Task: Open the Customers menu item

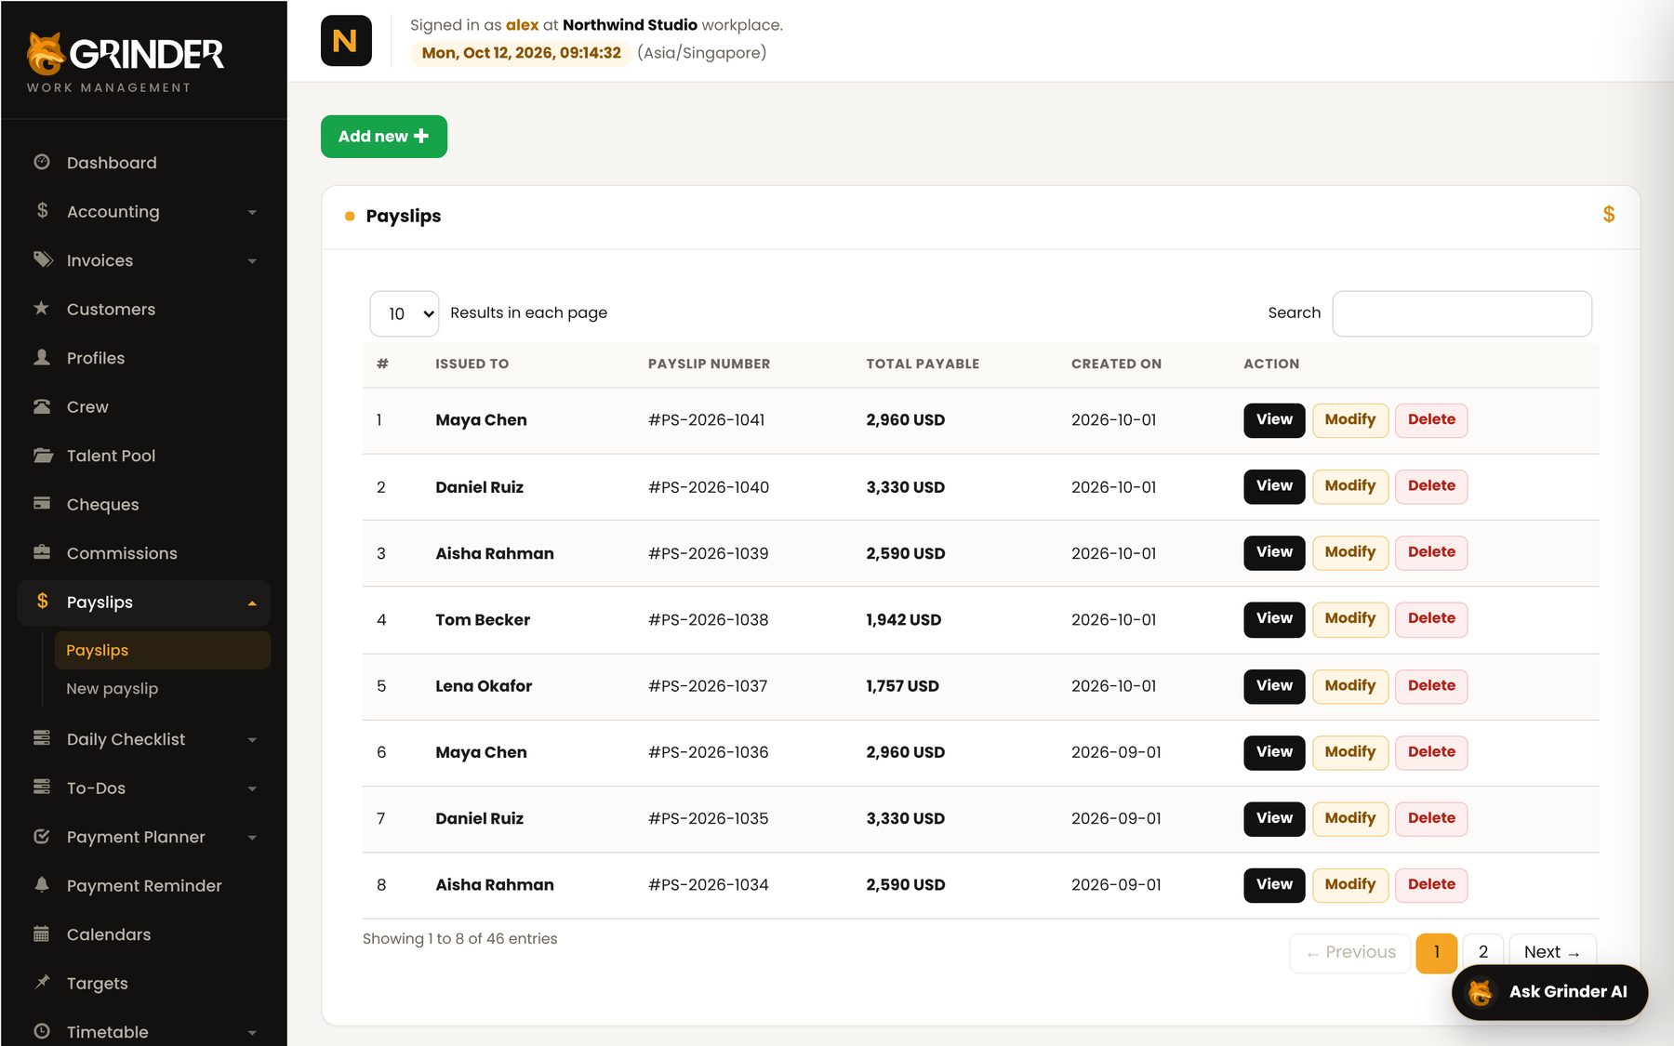Action: [x=144, y=309]
